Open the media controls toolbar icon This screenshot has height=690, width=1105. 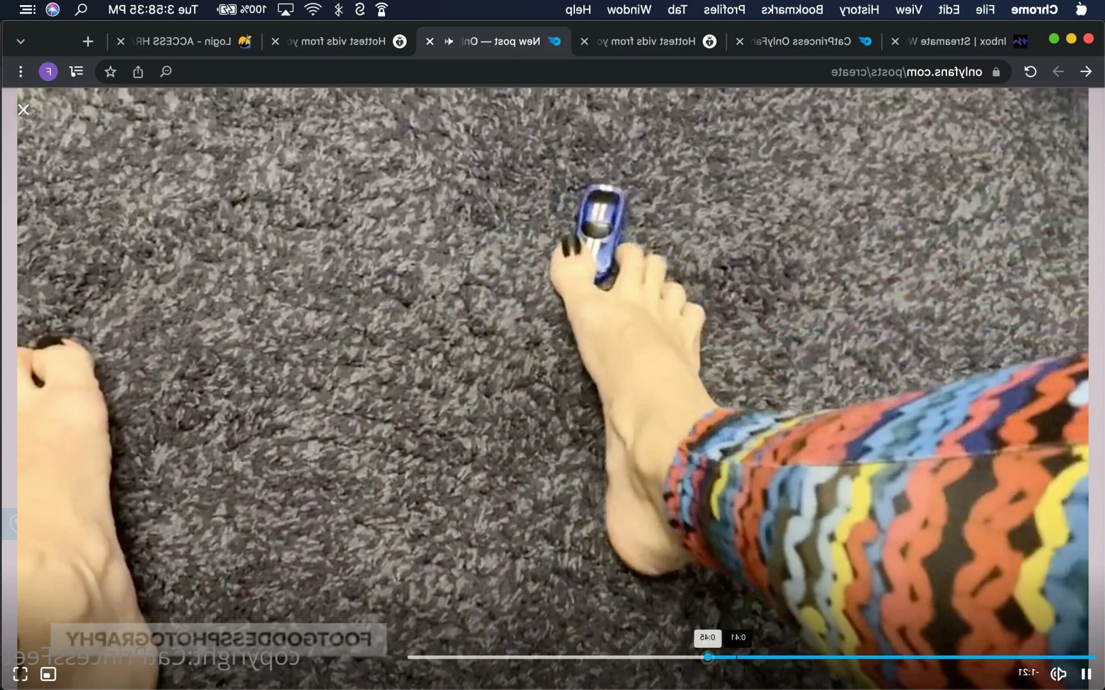(x=76, y=72)
